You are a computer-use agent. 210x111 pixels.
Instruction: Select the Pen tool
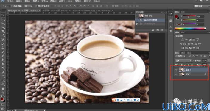pyautogui.click(x=3, y=72)
